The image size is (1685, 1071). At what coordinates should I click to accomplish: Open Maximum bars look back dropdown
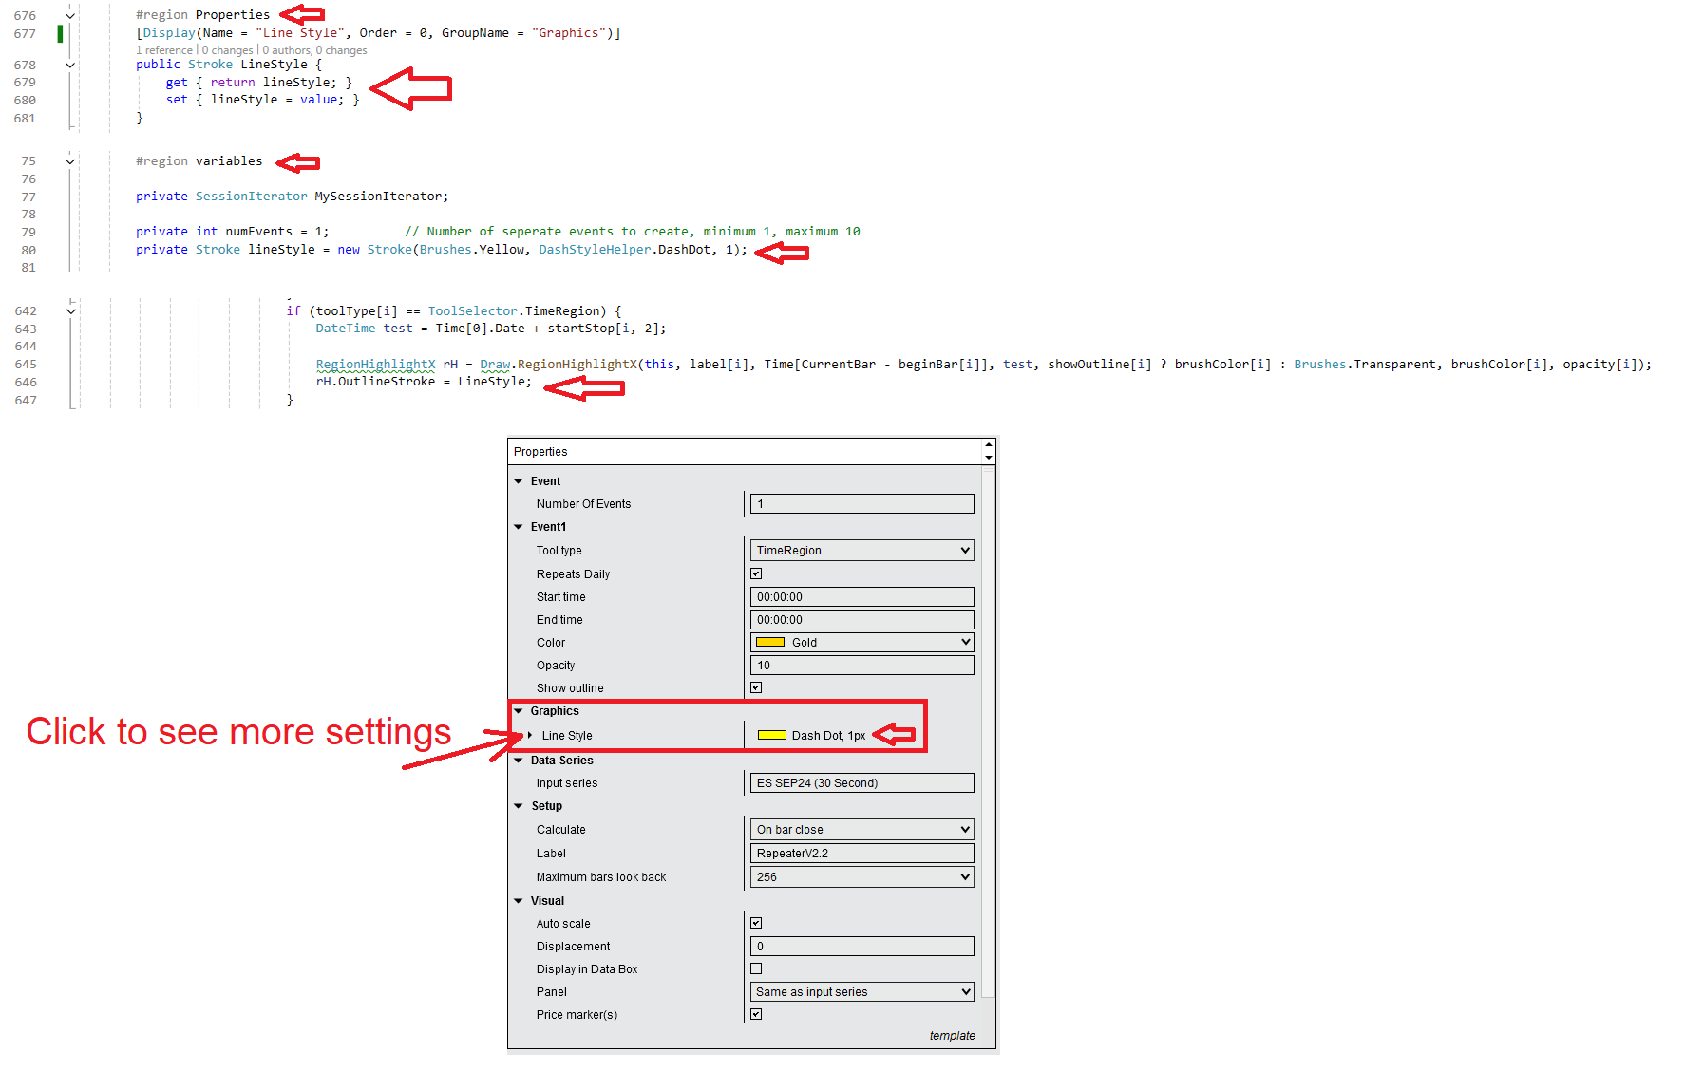(861, 877)
